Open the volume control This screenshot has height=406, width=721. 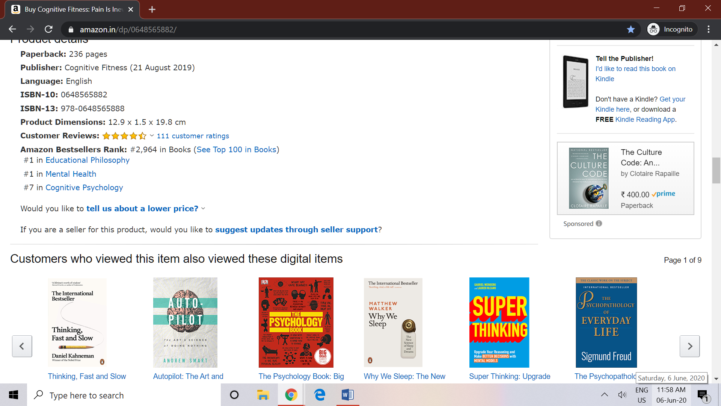622,395
